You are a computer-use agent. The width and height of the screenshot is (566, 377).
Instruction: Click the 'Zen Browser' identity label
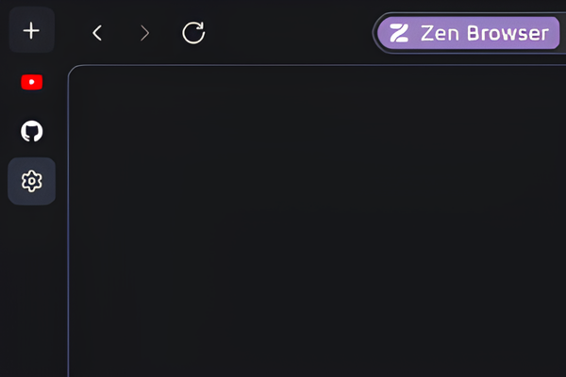[485, 33]
